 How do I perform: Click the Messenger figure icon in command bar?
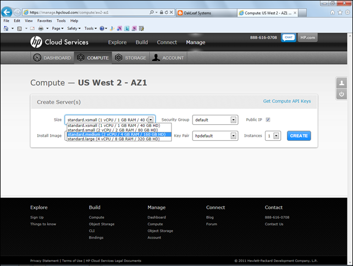click(x=112, y=29)
